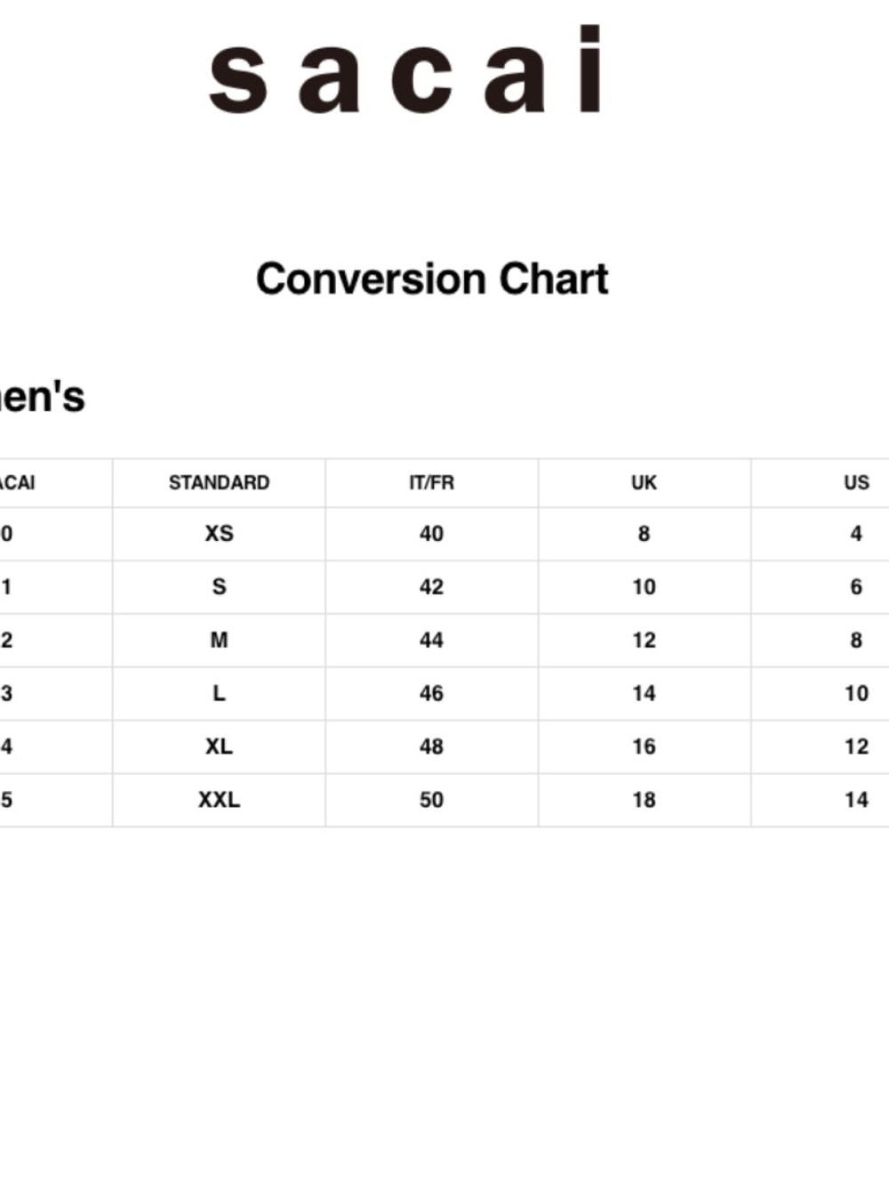Click IT/FR size 44 cell

(x=431, y=641)
